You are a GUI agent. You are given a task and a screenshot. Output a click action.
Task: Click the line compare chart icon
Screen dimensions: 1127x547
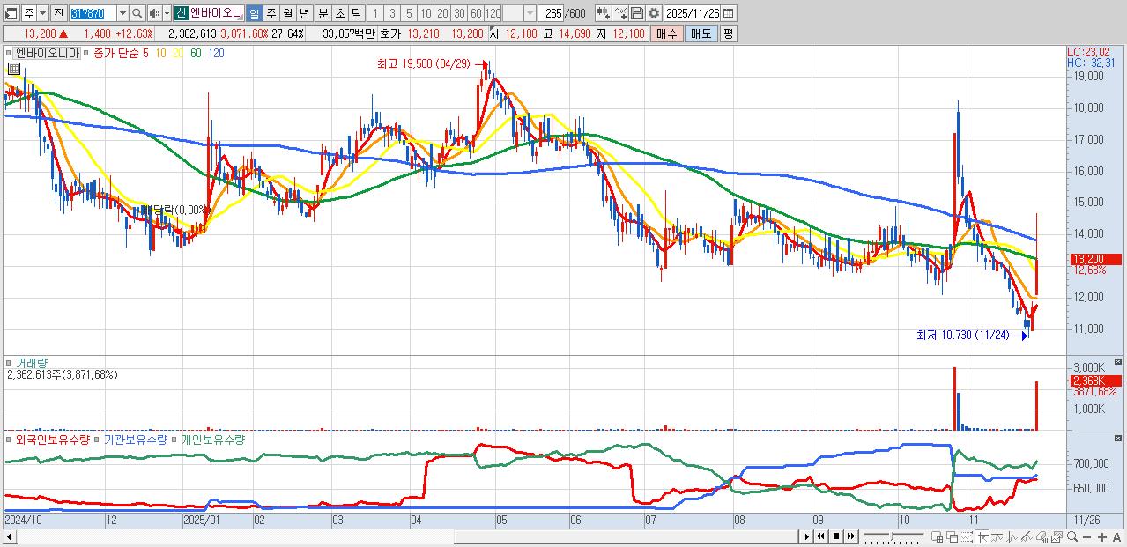[x=620, y=13]
